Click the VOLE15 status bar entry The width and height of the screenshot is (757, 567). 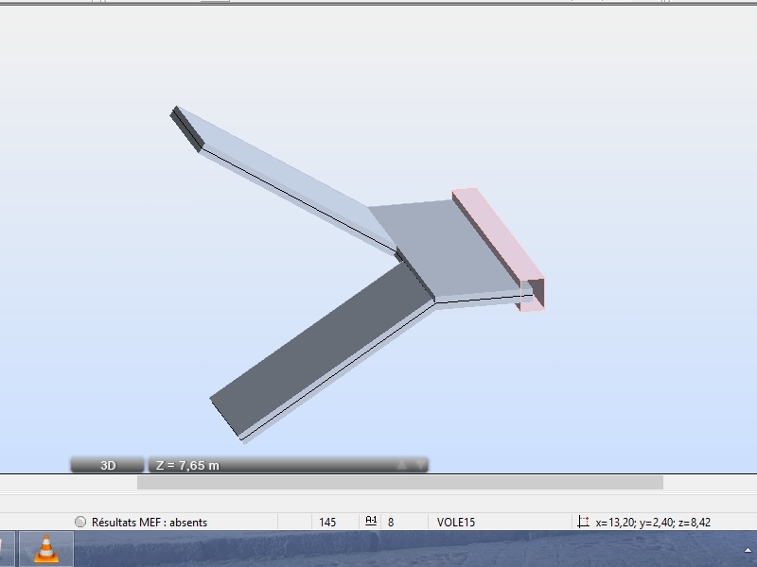pos(456,523)
